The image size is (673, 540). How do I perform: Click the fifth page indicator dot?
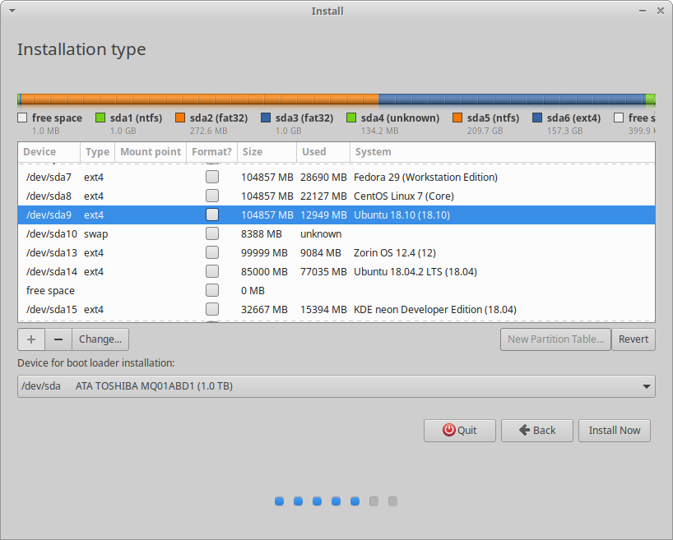pyautogui.click(x=355, y=501)
